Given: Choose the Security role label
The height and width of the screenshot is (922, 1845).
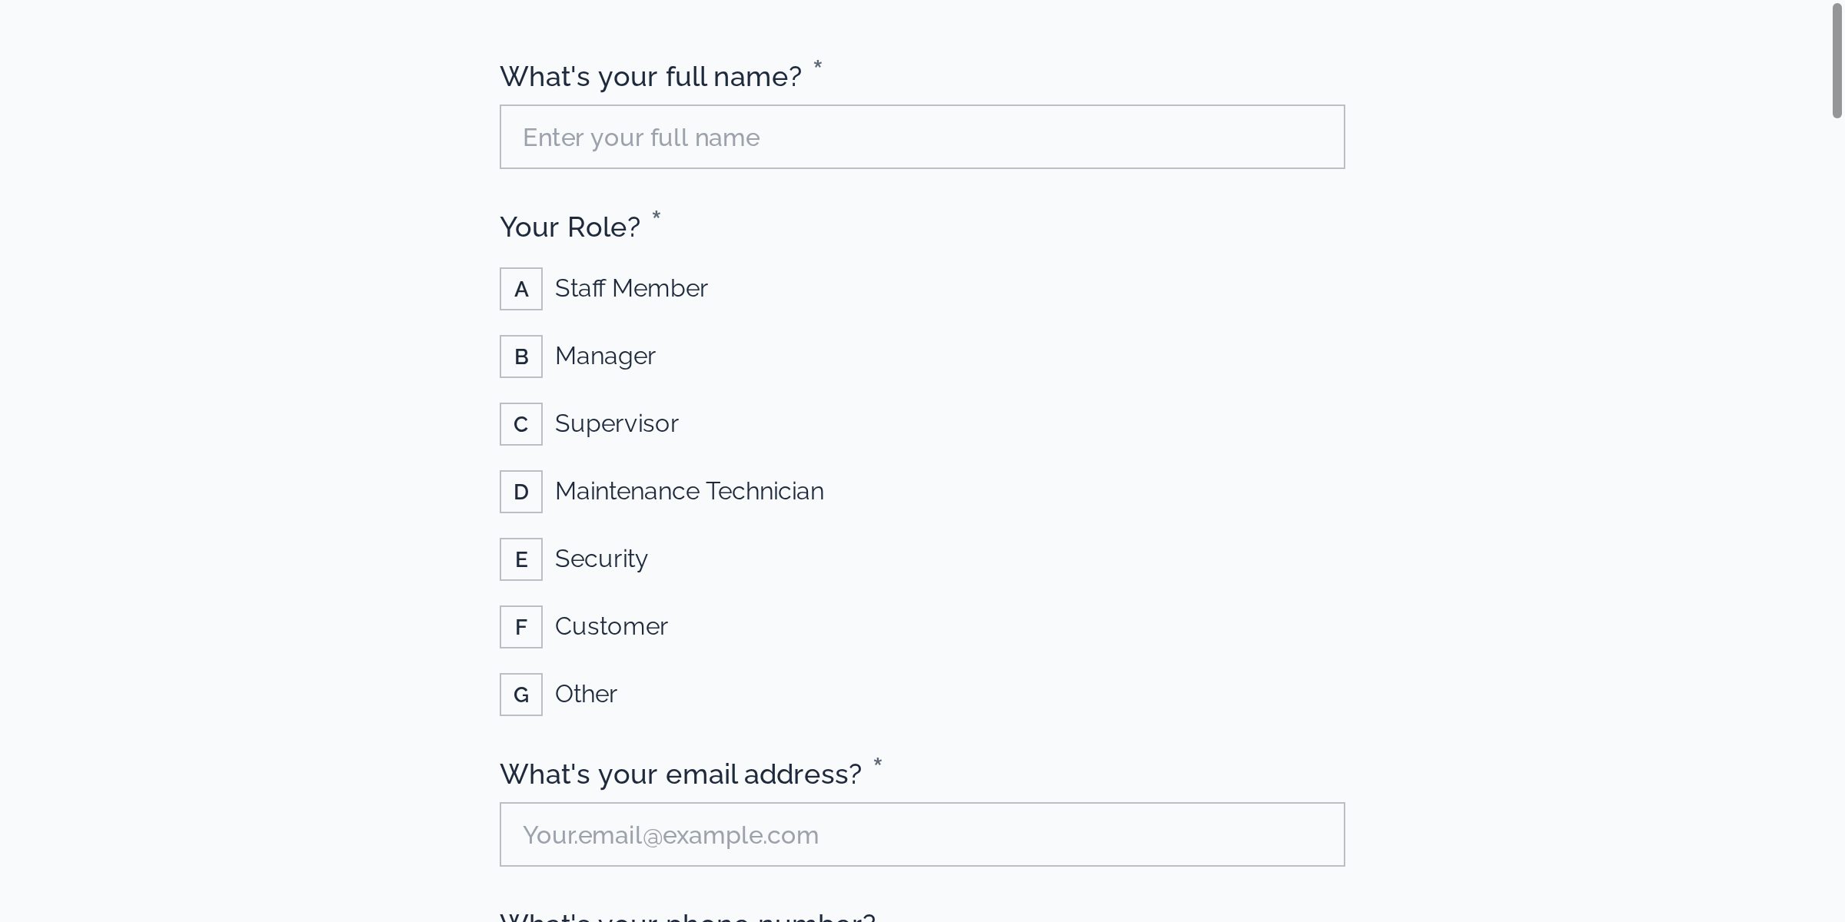Looking at the screenshot, I should 601,559.
